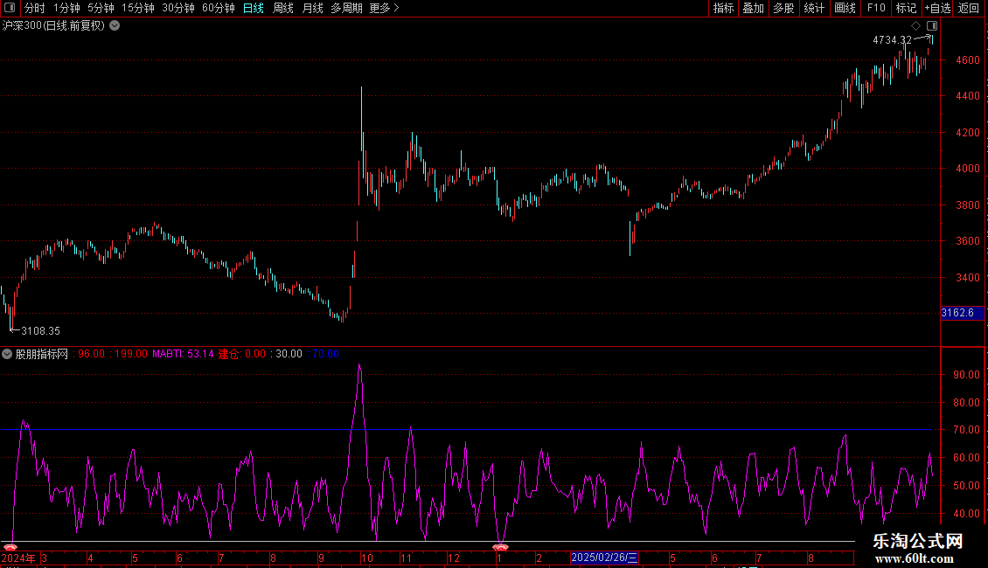Click the 2025/02/26/三 date label
This screenshot has width=988, height=568.
(x=604, y=558)
